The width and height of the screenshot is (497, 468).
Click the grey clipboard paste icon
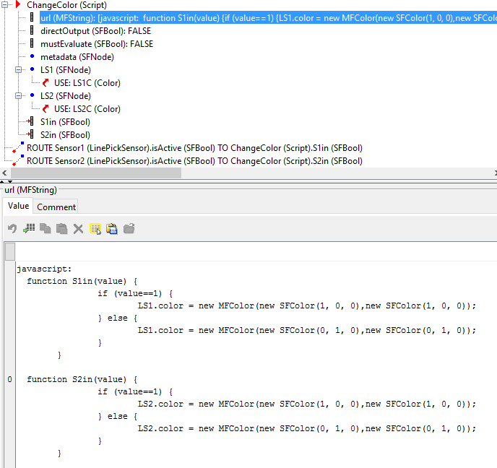tap(62, 228)
